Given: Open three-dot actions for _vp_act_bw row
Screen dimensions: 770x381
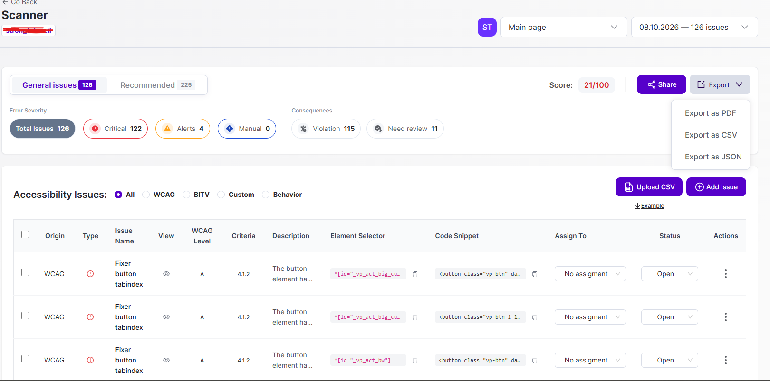Looking at the screenshot, I should [x=725, y=360].
